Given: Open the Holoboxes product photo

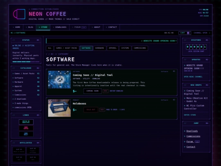Looking at the screenshot, I should point(59,108).
